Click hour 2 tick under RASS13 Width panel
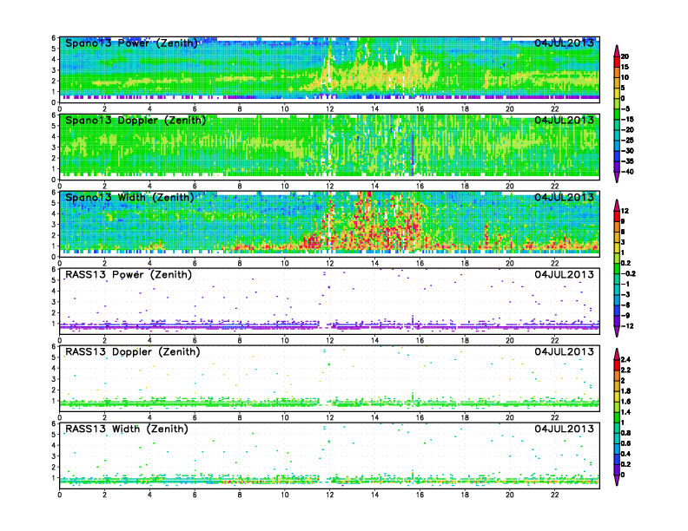This screenshot has height=531, width=688. tap(105, 495)
